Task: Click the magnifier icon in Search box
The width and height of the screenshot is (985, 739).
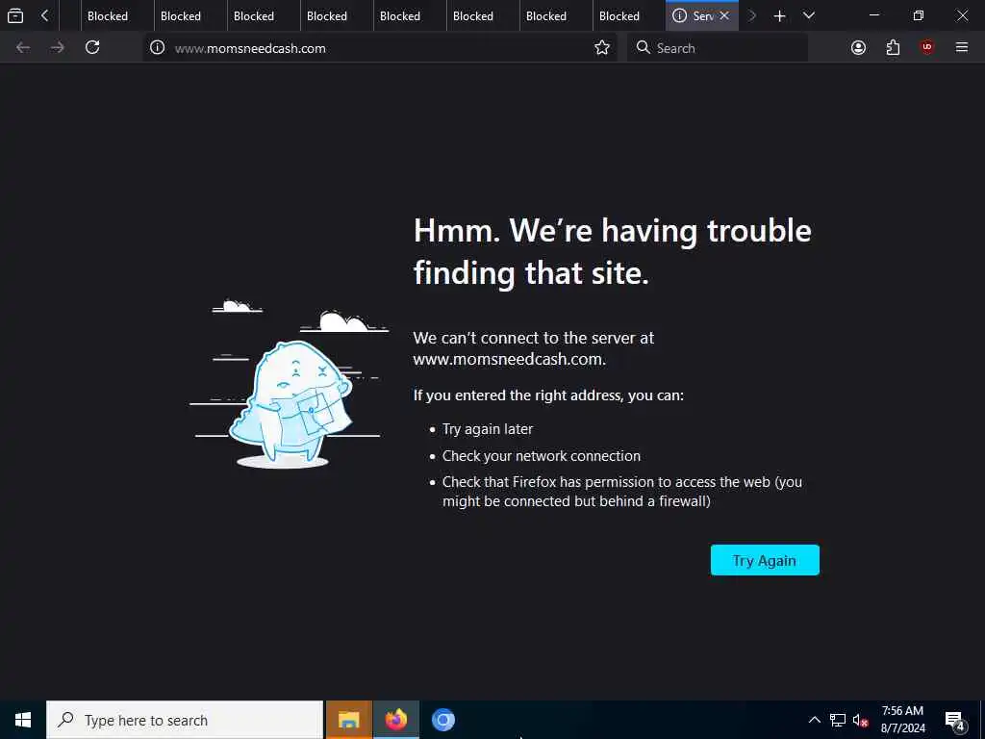Action: tap(643, 48)
